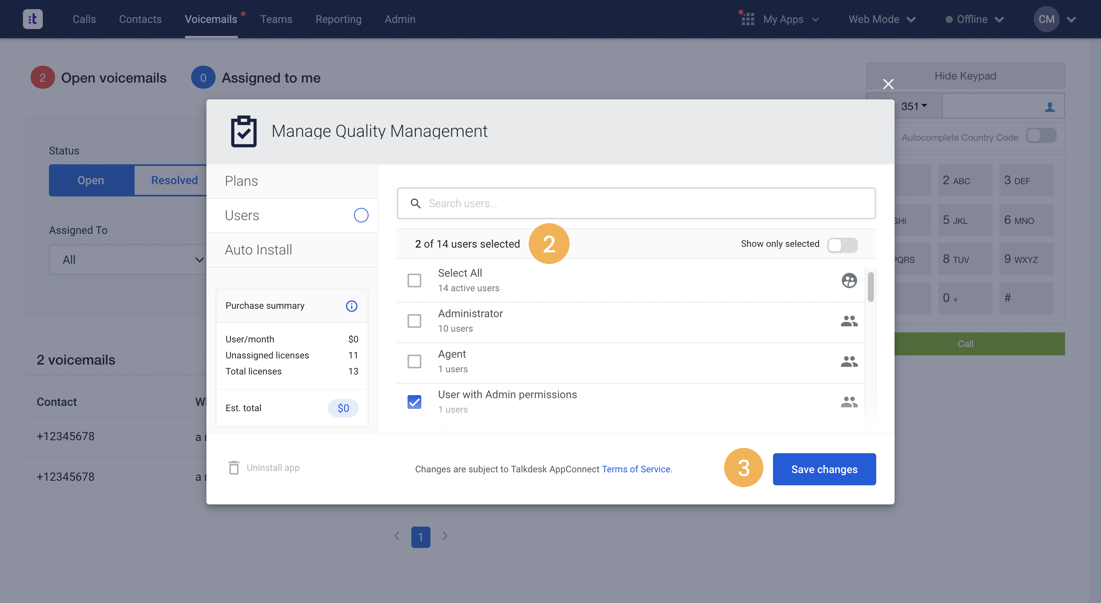Click keypad key 5 JKL

965,220
